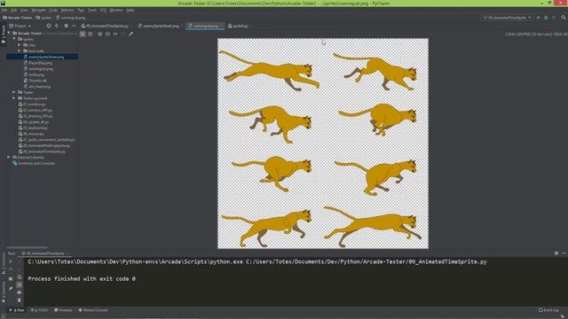This screenshot has height=319, width=568.
Task: Collapse the sprites folder
Action: 14,39
